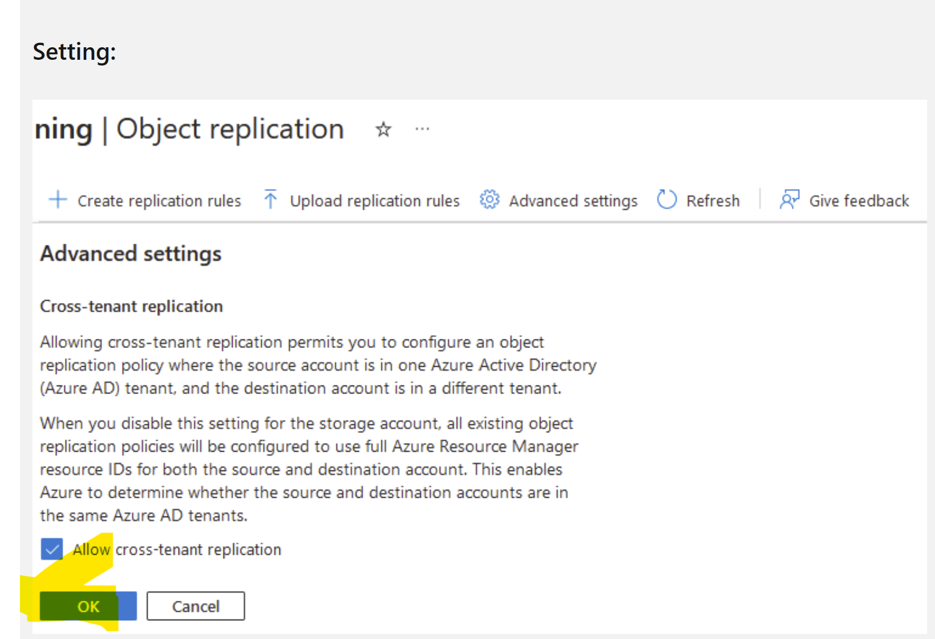This screenshot has width=935, height=639.
Task: Click the Give feedback person icon
Action: pyautogui.click(x=790, y=200)
